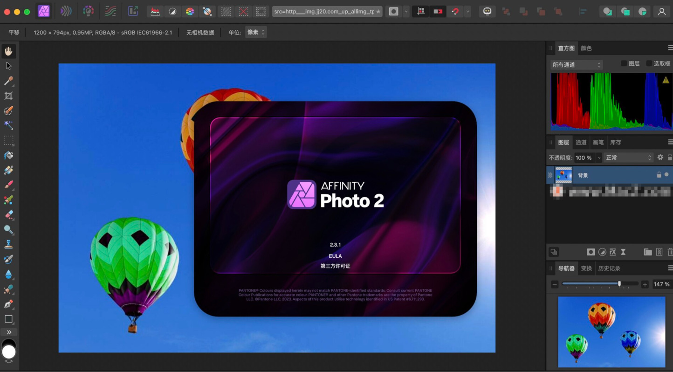Open the 第三方许可证 link
This screenshot has height=372, width=673.
pyautogui.click(x=335, y=266)
